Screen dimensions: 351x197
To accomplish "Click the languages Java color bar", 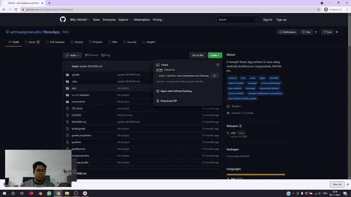I will (x=256, y=175).
